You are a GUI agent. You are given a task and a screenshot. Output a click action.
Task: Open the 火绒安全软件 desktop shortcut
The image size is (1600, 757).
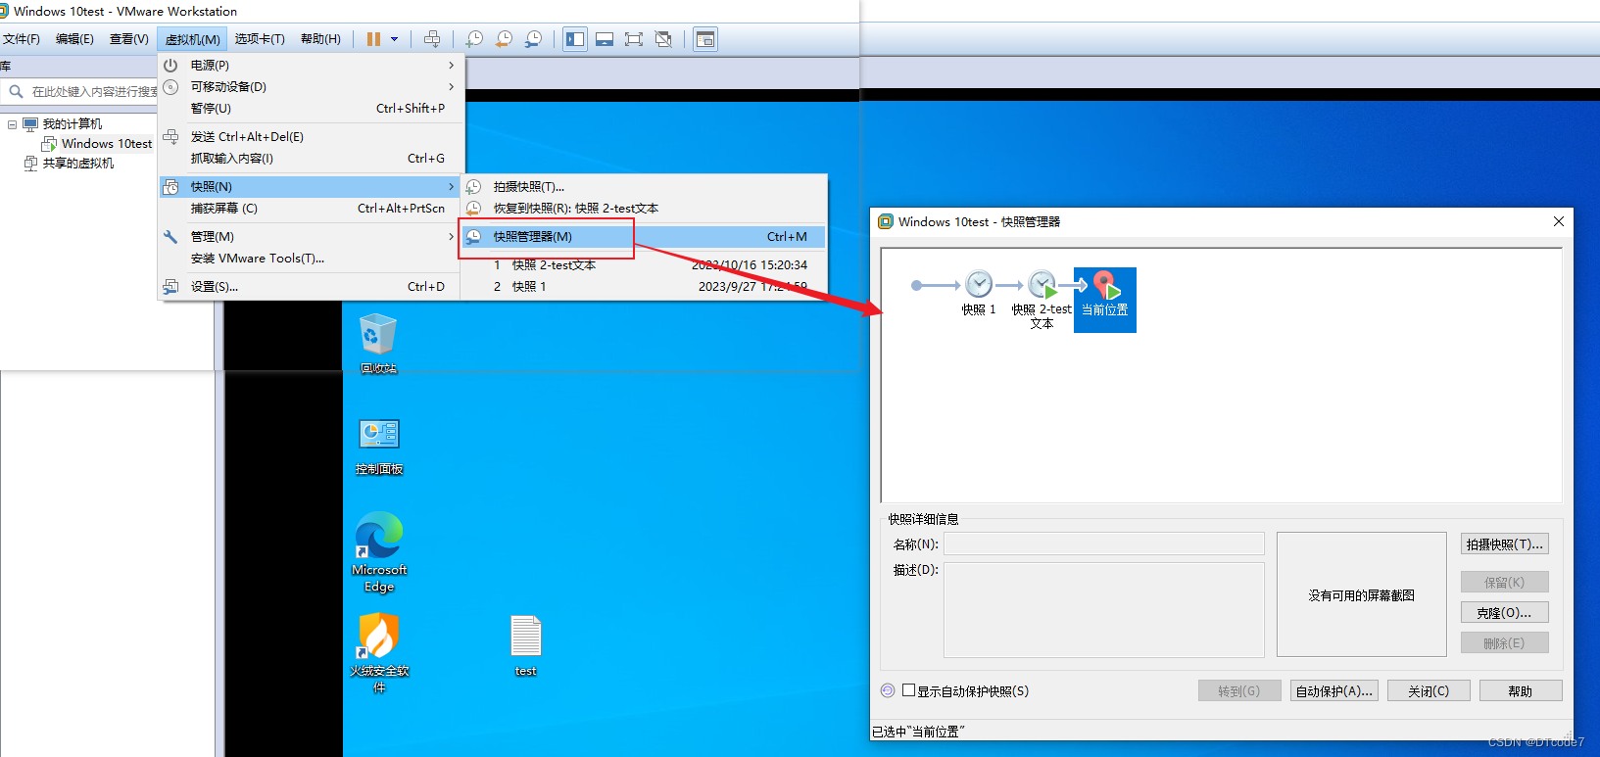(379, 653)
